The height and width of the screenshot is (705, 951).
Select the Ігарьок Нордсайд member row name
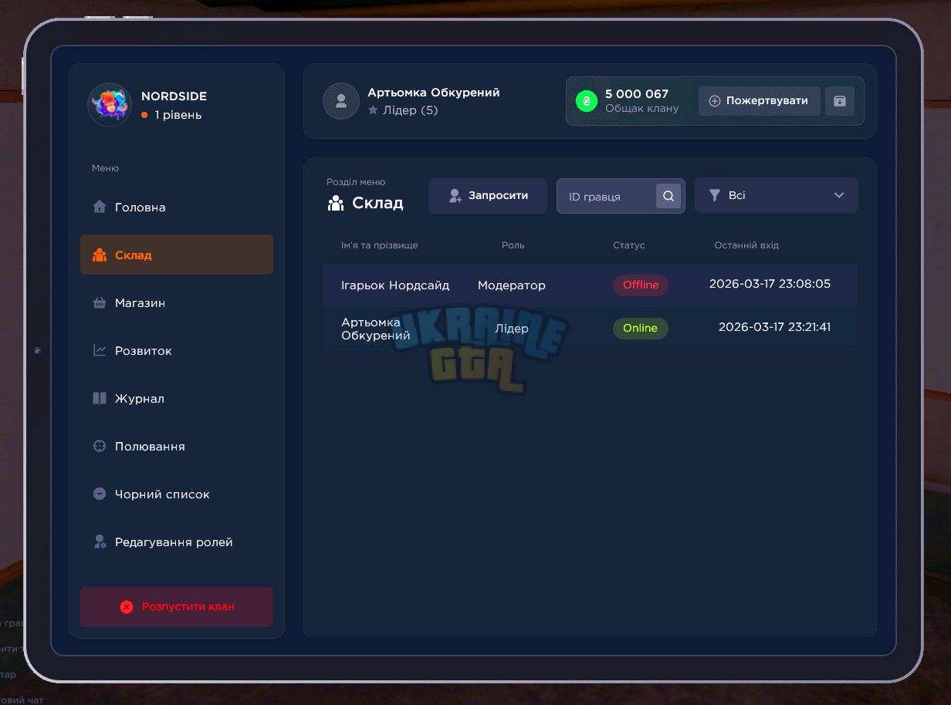click(x=395, y=285)
